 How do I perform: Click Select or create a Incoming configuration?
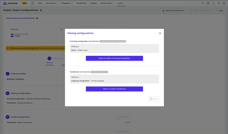click(114, 58)
